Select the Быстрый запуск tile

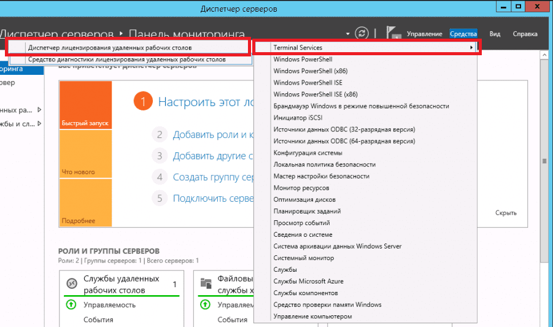point(85,105)
